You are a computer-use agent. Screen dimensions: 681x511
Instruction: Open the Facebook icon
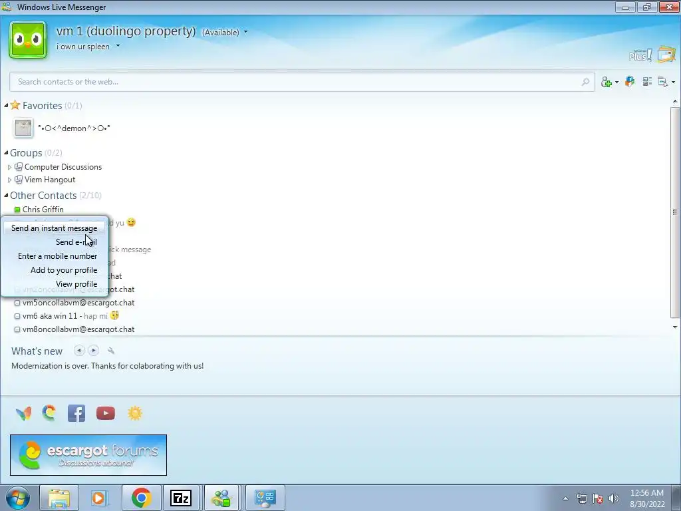[76, 413]
